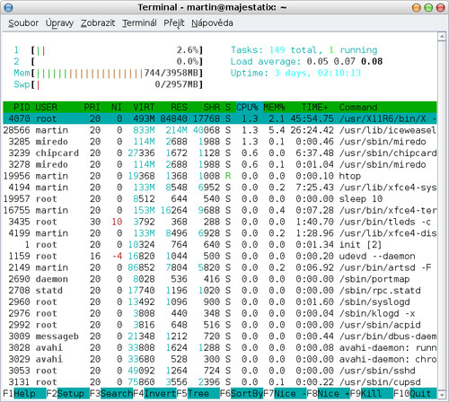Click the F2 Setup button
449x402 pixels.
point(68,393)
